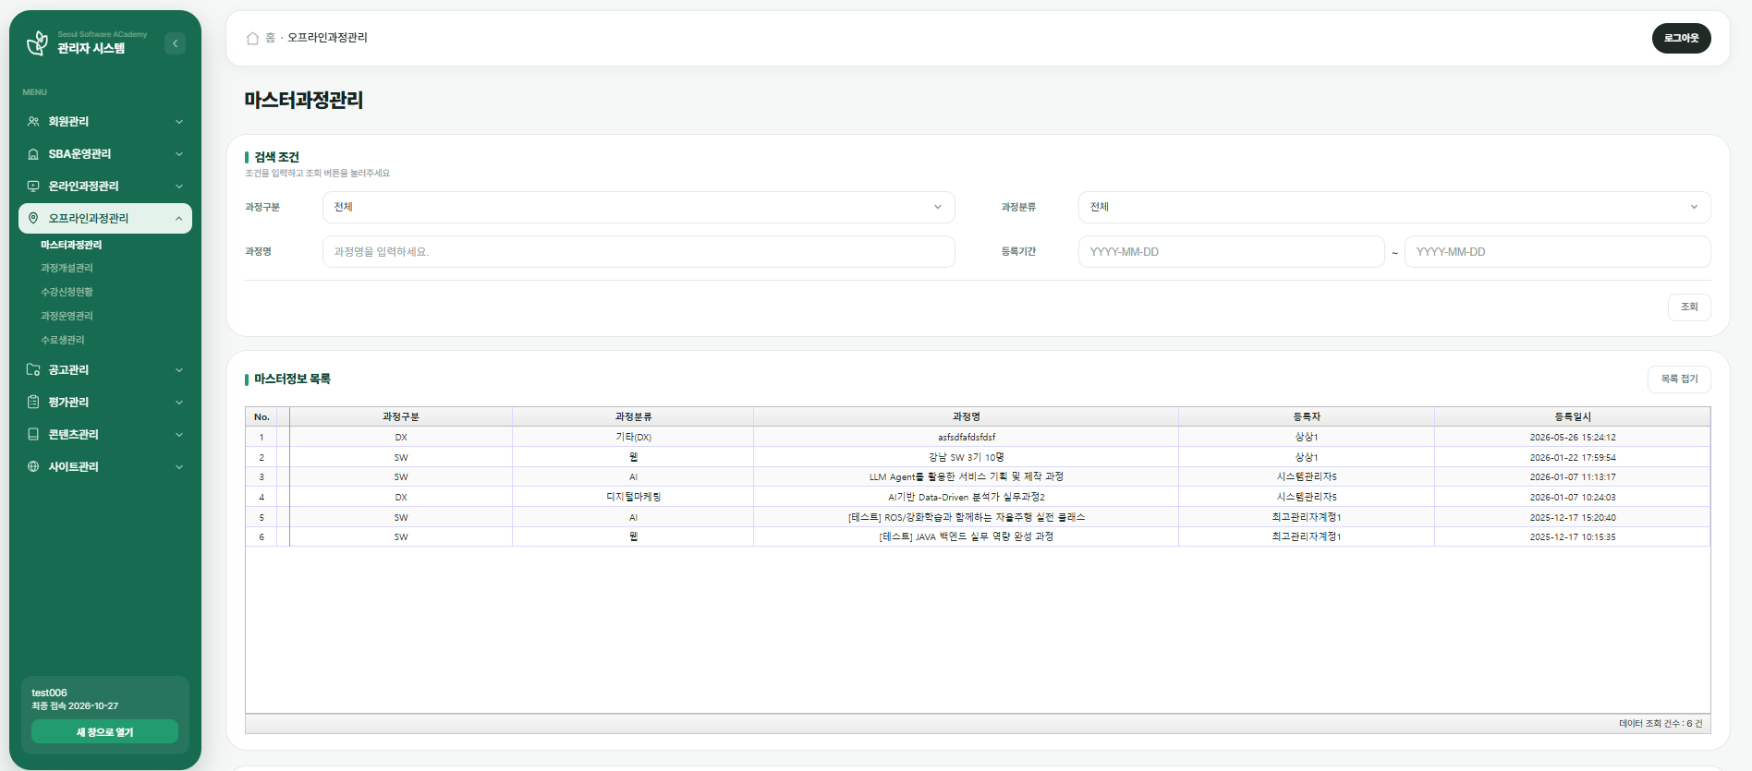Expand the SBA운영관리 menu chevron
This screenshot has width=1752, height=771.
pos(179,154)
